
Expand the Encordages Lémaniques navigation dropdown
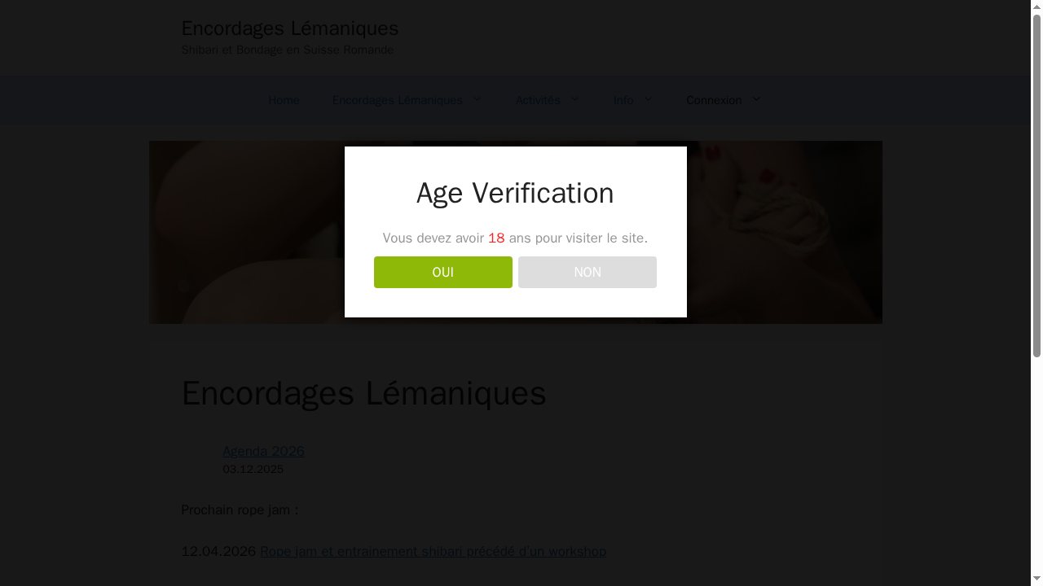click(x=397, y=100)
